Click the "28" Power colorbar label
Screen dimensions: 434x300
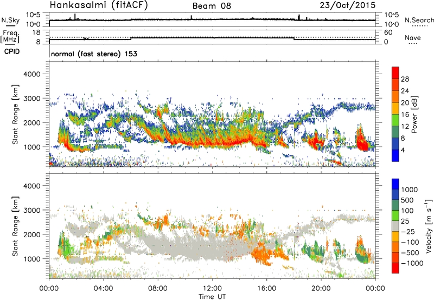pyautogui.click(x=405, y=79)
